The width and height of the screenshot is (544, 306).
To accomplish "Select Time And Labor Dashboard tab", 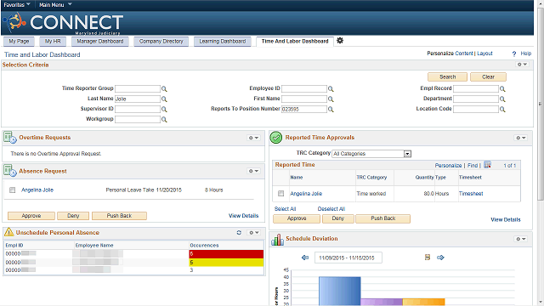I will [x=295, y=42].
